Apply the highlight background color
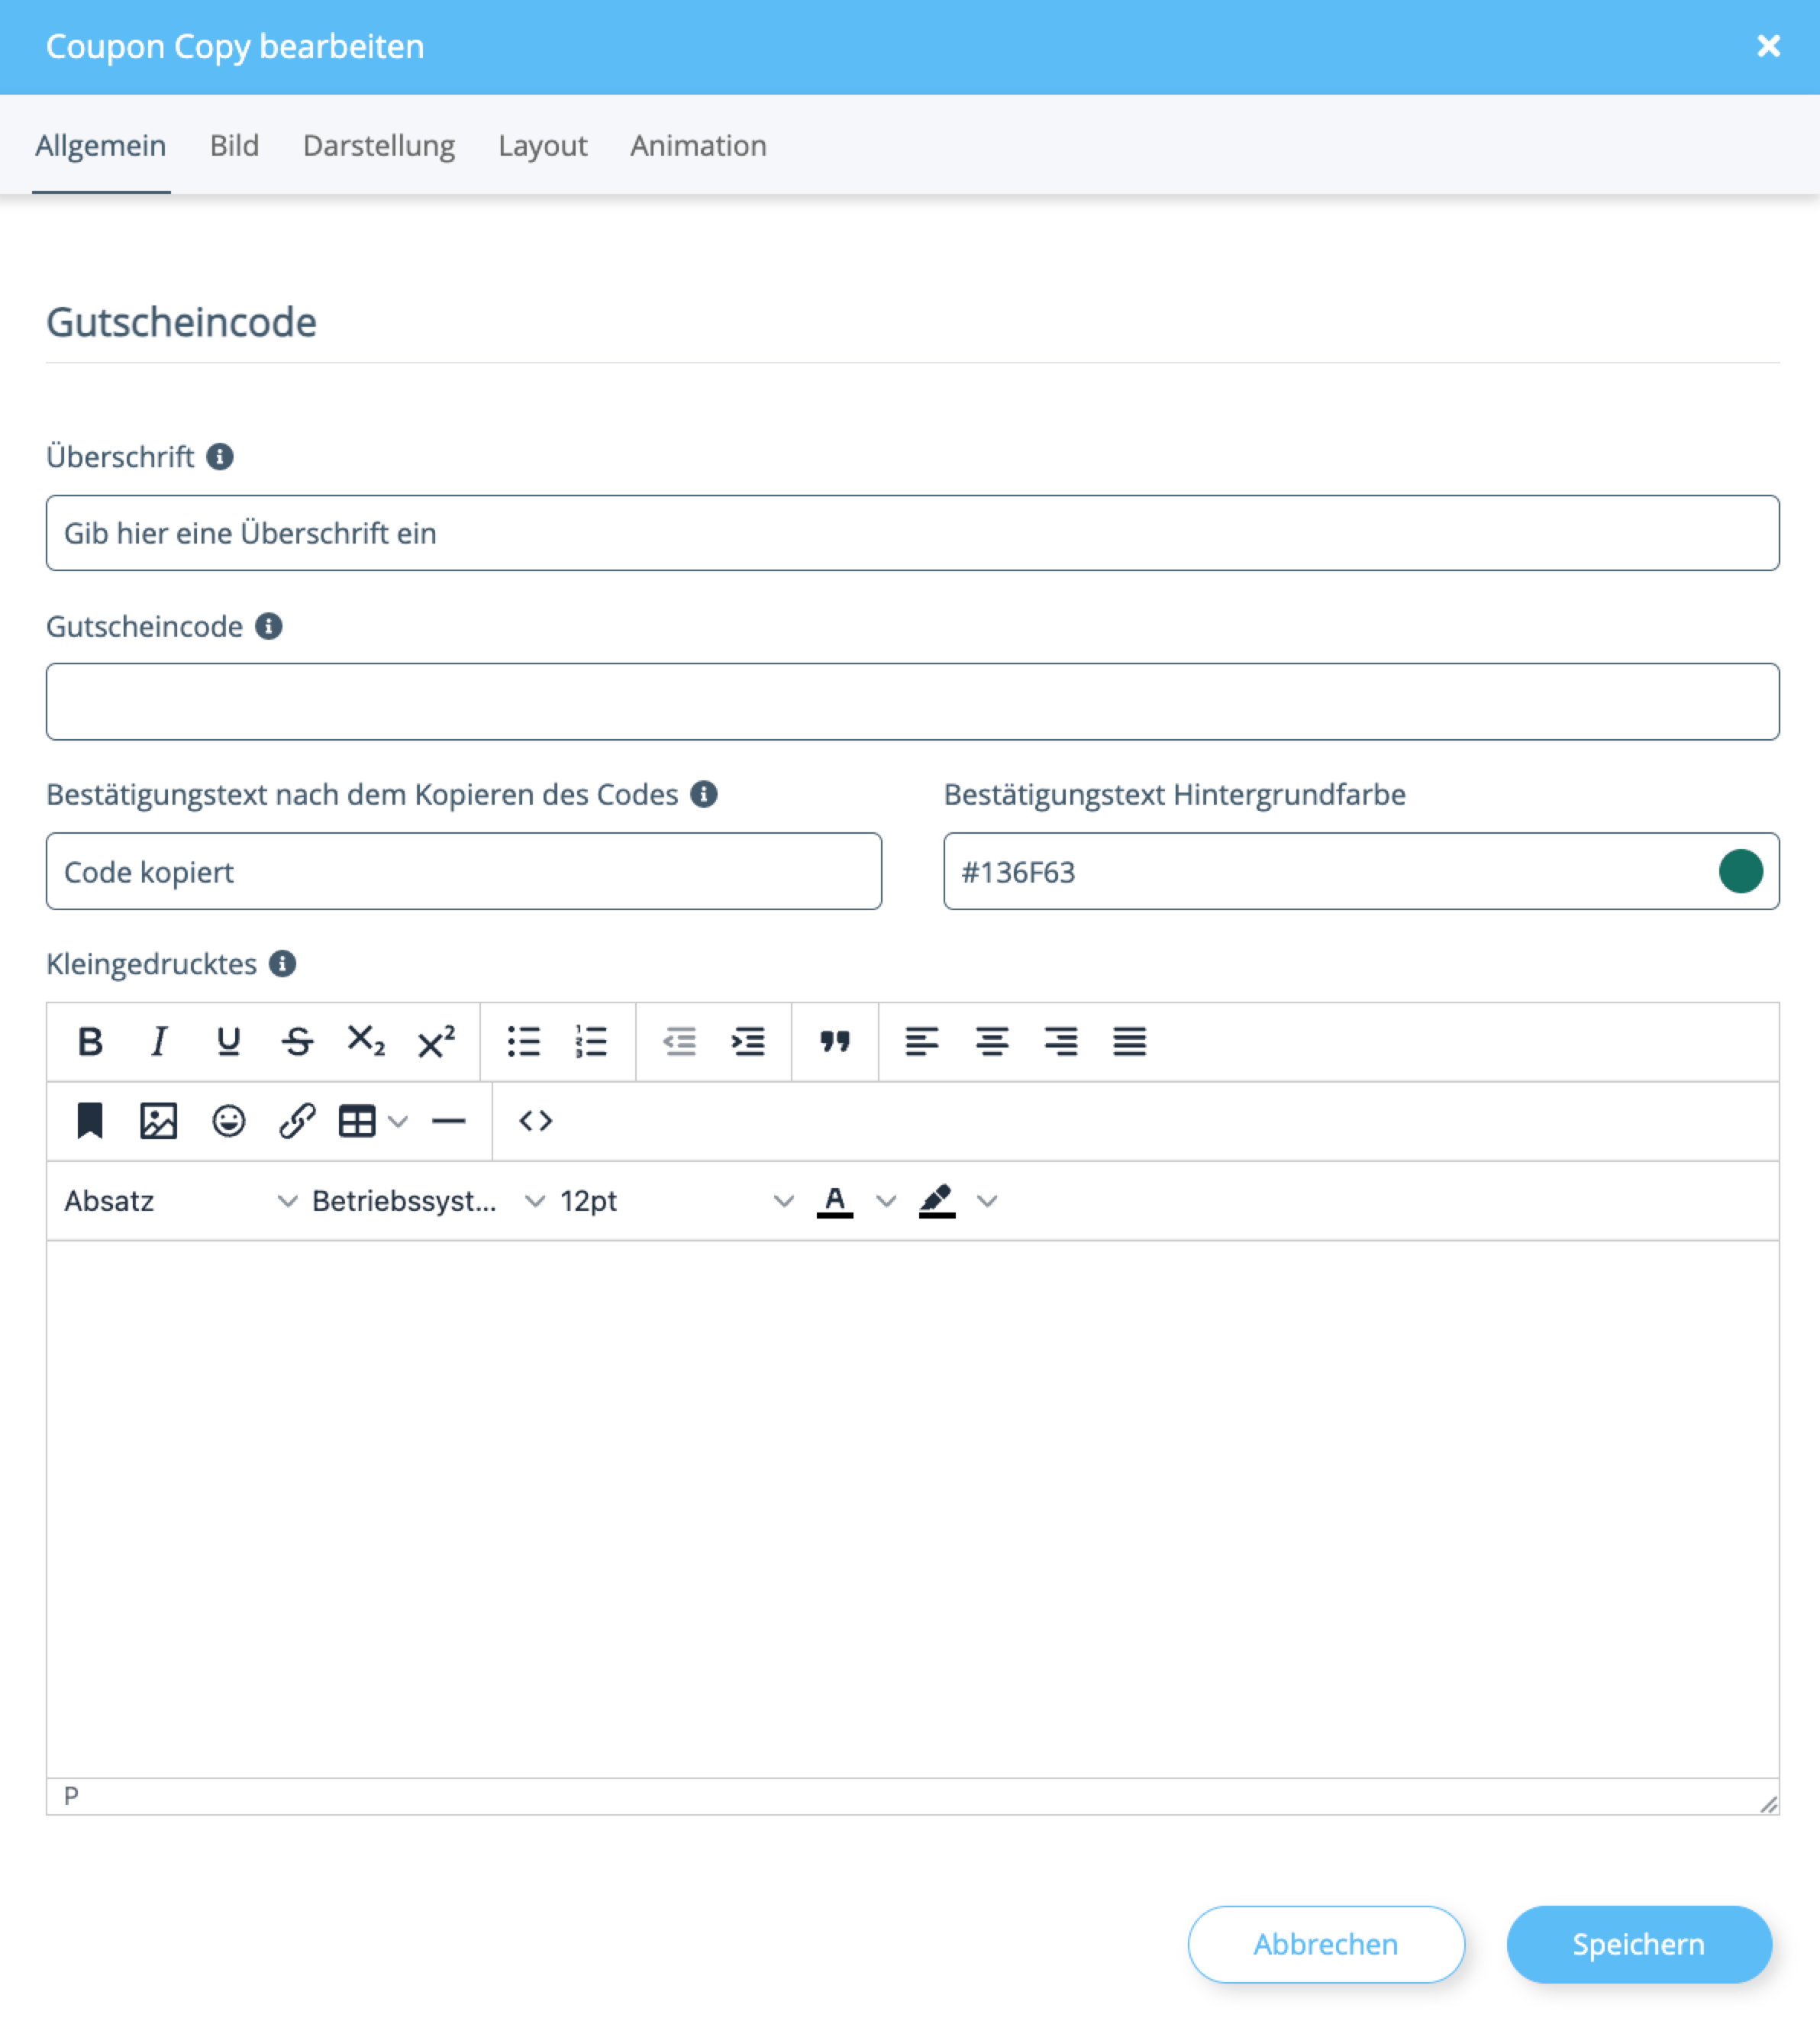 tap(937, 1200)
